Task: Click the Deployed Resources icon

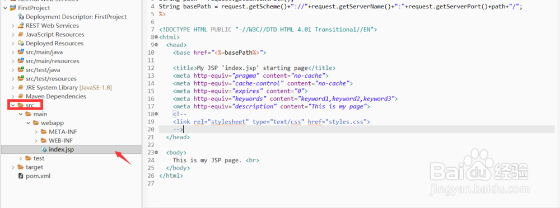Action: tap(21, 43)
